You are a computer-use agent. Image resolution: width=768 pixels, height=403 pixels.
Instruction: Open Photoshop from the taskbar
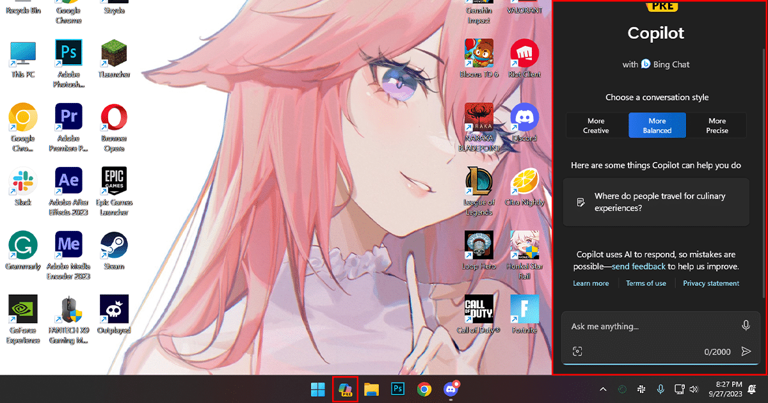(397, 389)
